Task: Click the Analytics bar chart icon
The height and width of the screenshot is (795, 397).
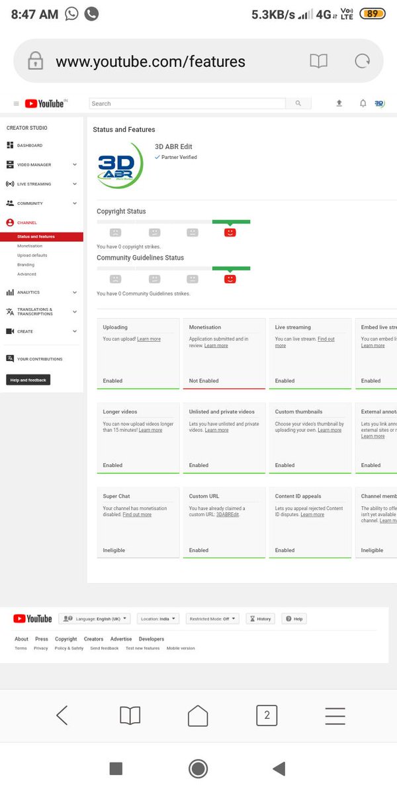Action: tap(10, 292)
